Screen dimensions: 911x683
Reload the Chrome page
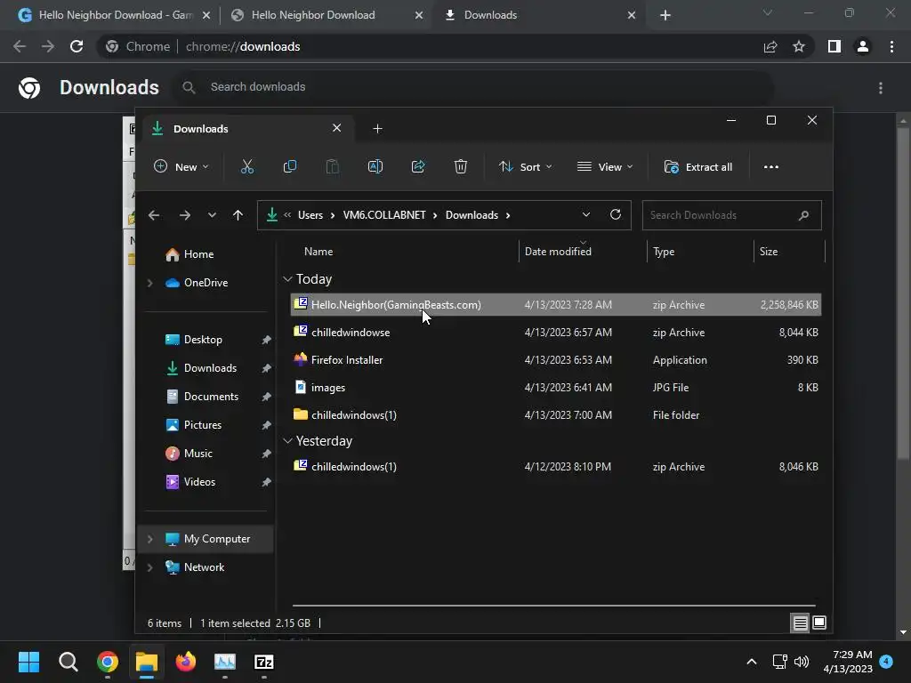(x=77, y=46)
